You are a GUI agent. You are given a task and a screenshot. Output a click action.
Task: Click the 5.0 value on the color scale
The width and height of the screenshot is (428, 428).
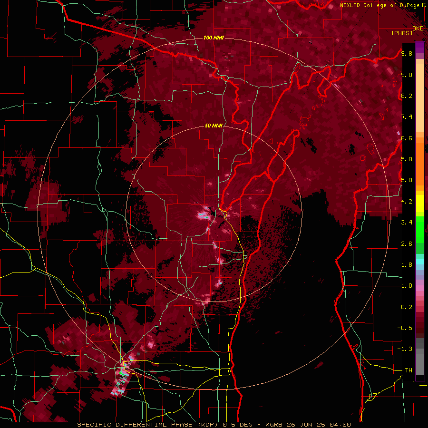pyautogui.click(x=407, y=180)
